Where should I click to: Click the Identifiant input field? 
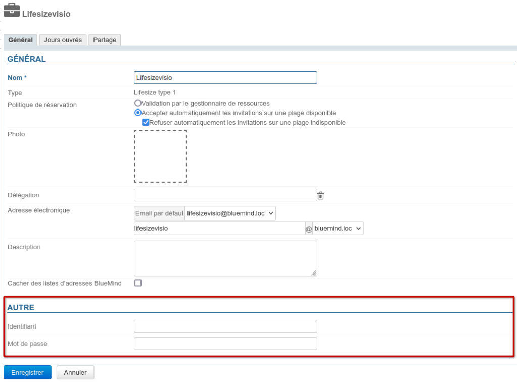[x=225, y=326]
